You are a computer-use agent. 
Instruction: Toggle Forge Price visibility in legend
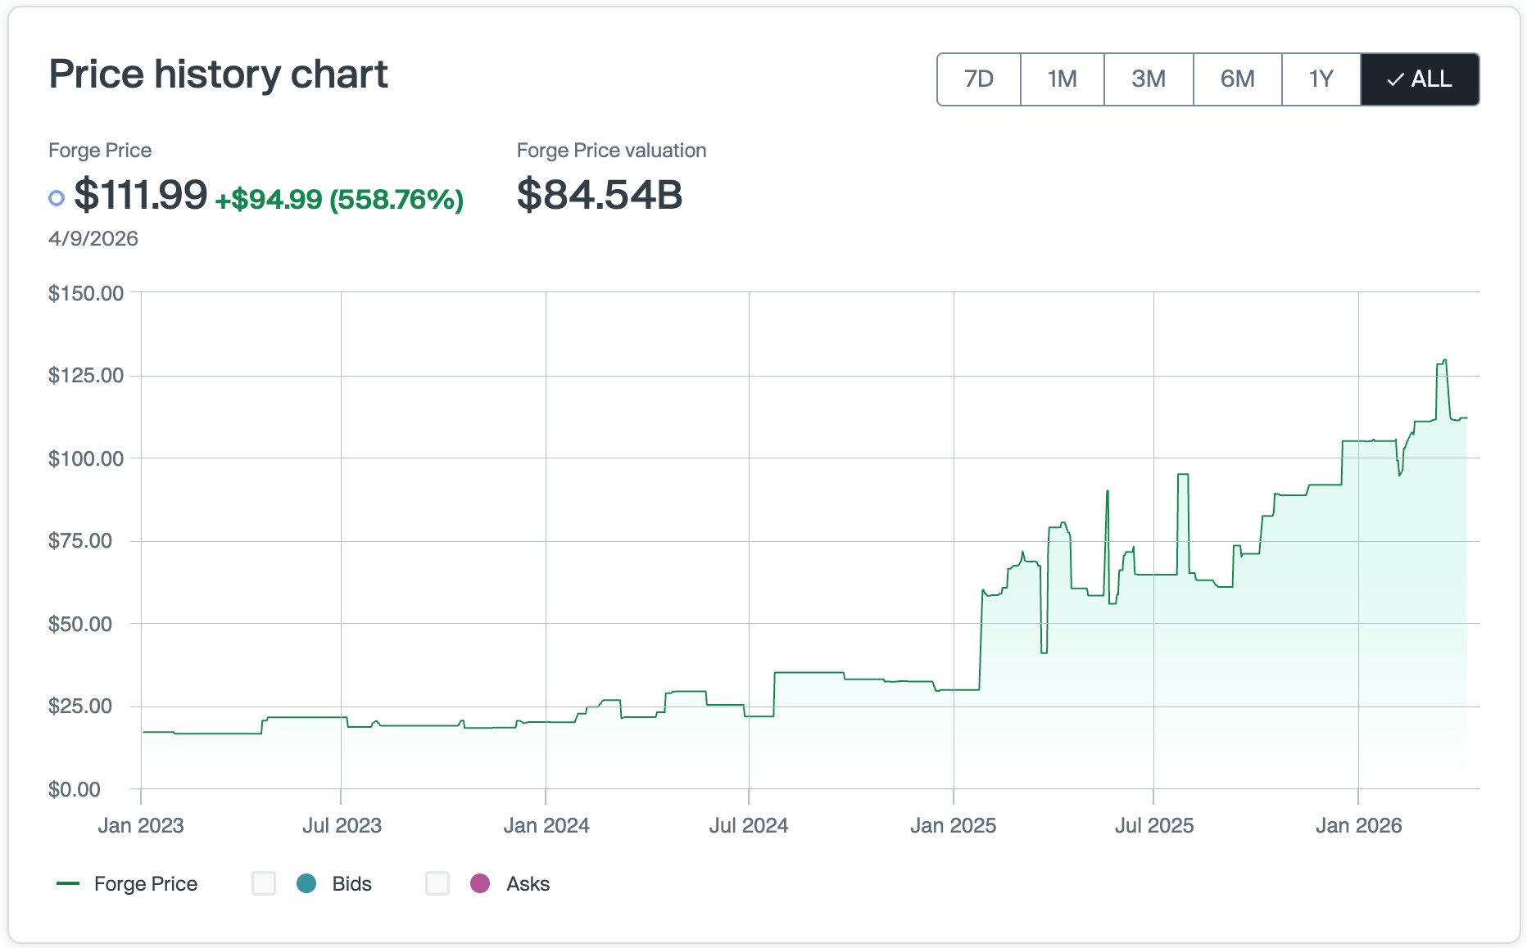(x=146, y=883)
